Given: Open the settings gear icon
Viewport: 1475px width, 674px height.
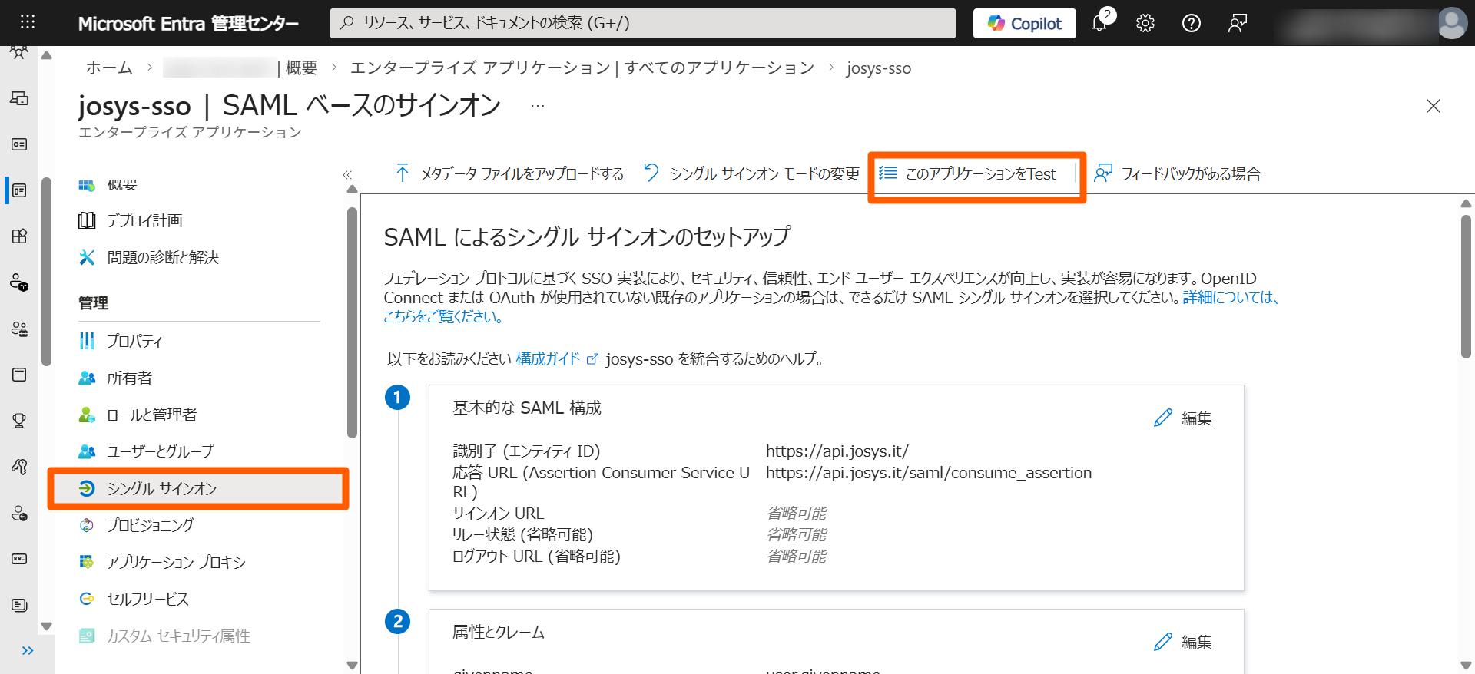Looking at the screenshot, I should [x=1145, y=23].
